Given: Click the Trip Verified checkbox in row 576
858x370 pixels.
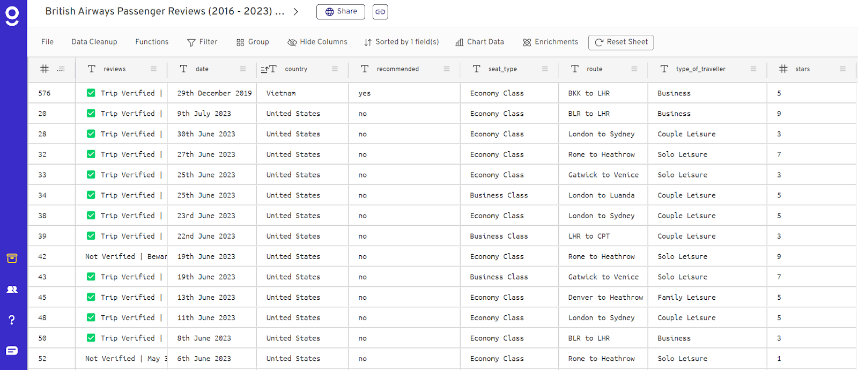Looking at the screenshot, I should (x=91, y=93).
